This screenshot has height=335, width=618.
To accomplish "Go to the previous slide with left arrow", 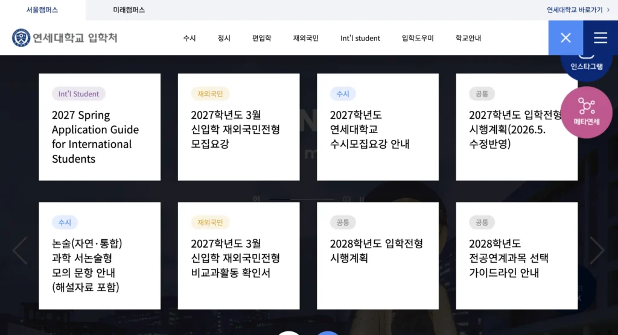I will pos(20,251).
